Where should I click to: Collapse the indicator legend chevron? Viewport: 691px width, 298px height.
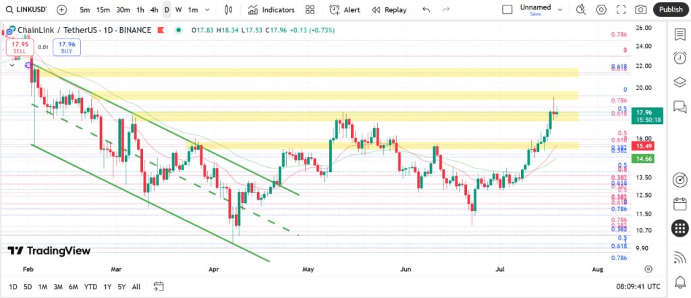tap(12, 65)
